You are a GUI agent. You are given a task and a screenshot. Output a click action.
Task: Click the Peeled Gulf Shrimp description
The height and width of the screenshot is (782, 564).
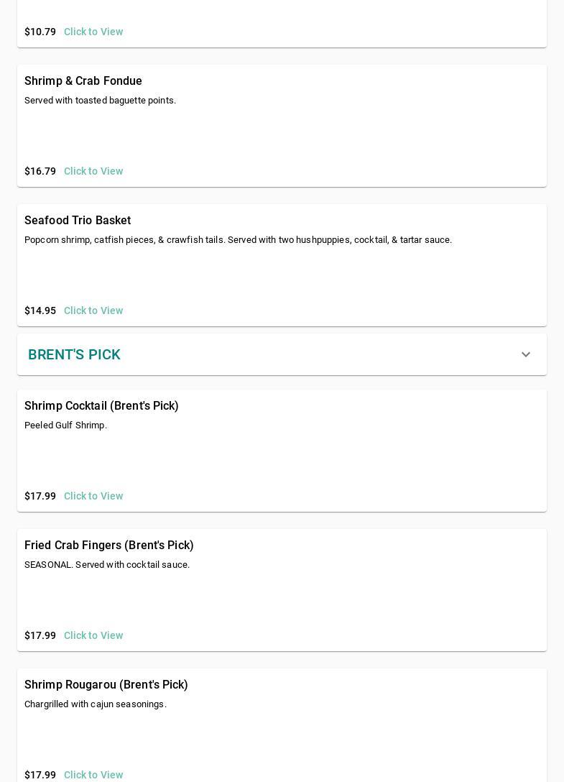tap(65, 425)
